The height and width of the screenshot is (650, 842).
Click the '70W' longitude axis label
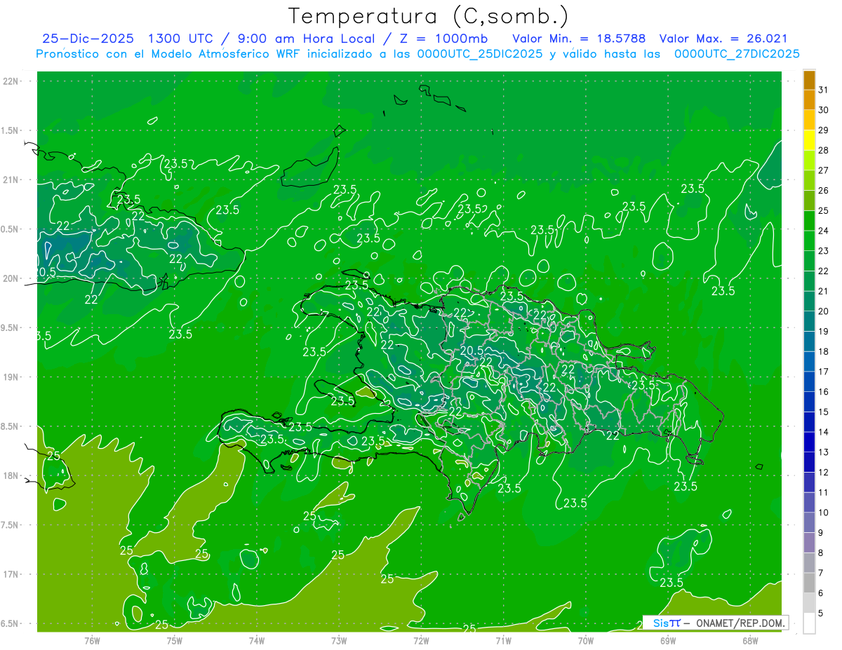coord(585,640)
